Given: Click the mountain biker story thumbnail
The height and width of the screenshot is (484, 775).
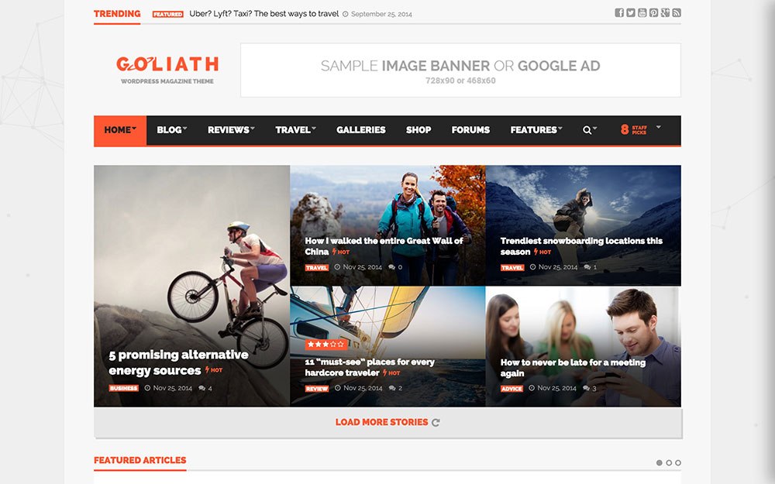Looking at the screenshot, I should click(x=191, y=286).
